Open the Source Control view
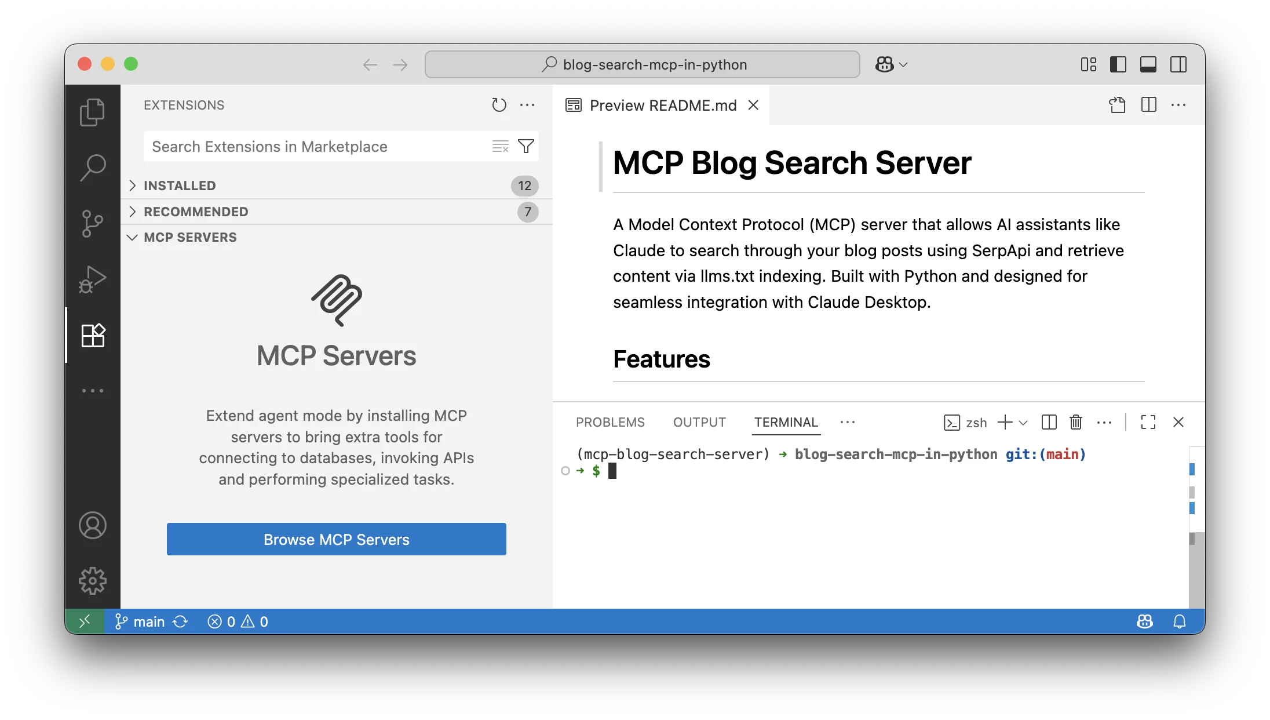Viewport: 1270px width, 720px height. tap(93, 223)
